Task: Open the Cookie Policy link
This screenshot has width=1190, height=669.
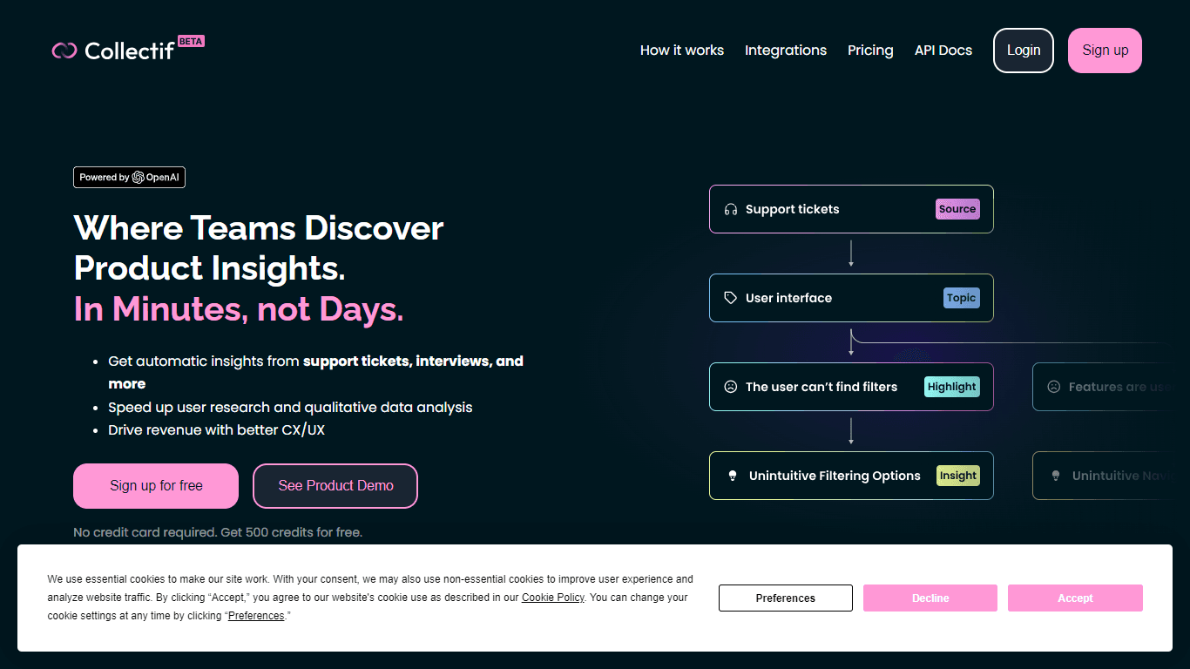Action: (x=553, y=598)
